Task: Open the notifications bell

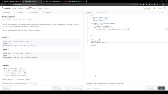Action: point(154,8)
